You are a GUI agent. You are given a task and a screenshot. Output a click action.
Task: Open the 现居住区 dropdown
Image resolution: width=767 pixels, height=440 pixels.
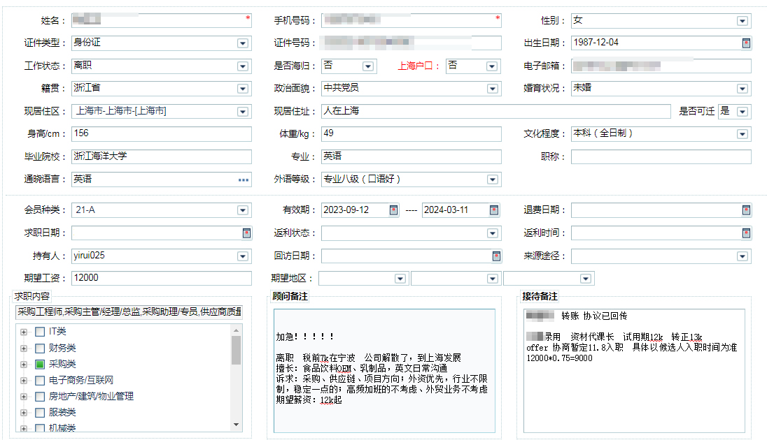(x=243, y=112)
